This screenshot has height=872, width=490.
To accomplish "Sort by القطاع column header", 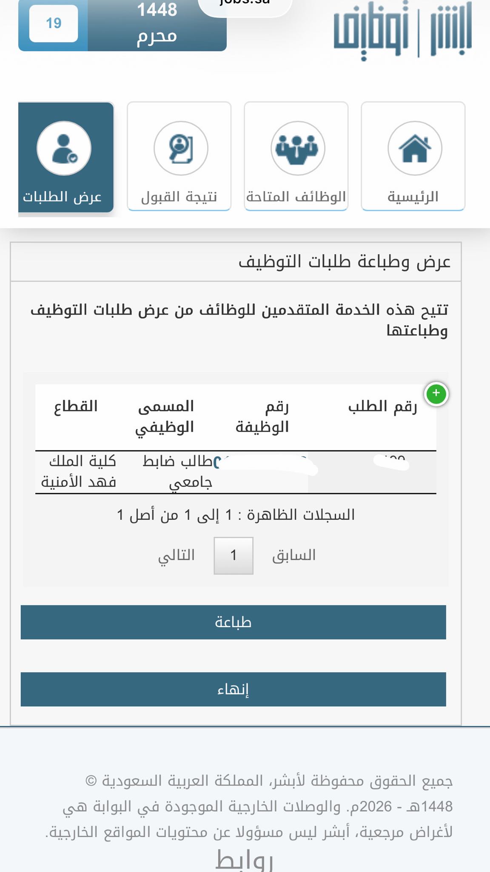I will pos(76,406).
